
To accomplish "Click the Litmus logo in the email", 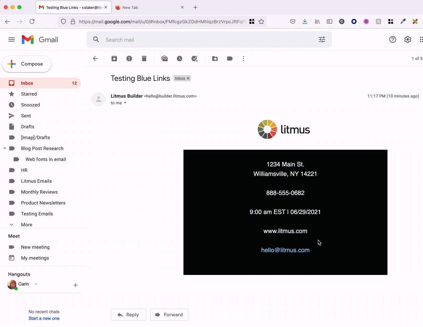I will (284, 129).
